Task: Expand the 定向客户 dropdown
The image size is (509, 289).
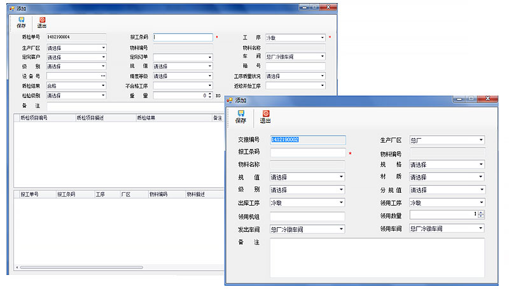Action: click(103, 57)
